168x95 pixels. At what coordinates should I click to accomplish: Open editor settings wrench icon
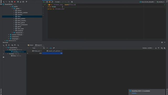pos(52,2)
